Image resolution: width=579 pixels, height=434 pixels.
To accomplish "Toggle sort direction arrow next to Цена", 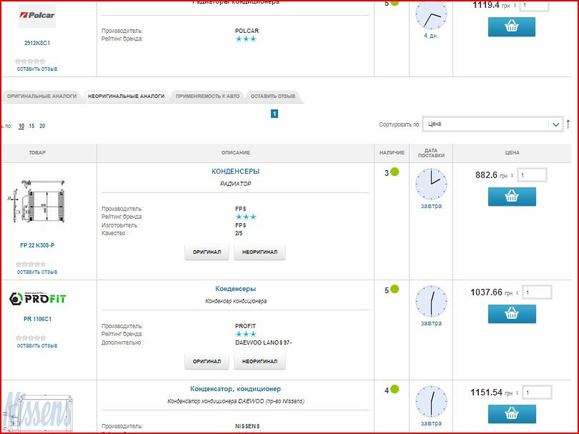I will [568, 124].
